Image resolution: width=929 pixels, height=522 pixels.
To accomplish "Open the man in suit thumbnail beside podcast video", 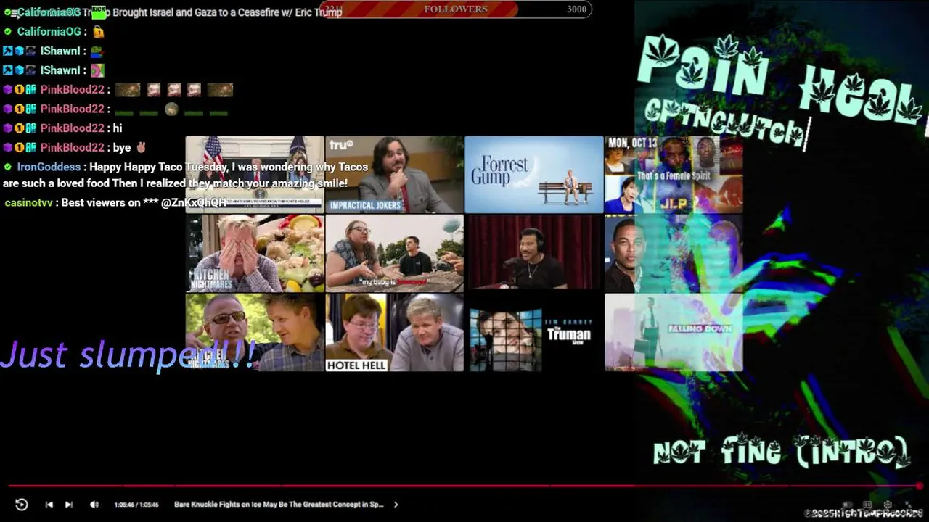I will [674, 253].
